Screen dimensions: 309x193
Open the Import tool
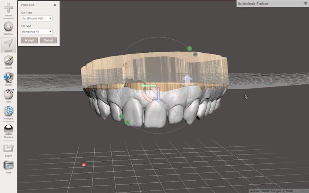pyautogui.click(x=8, y=10)
